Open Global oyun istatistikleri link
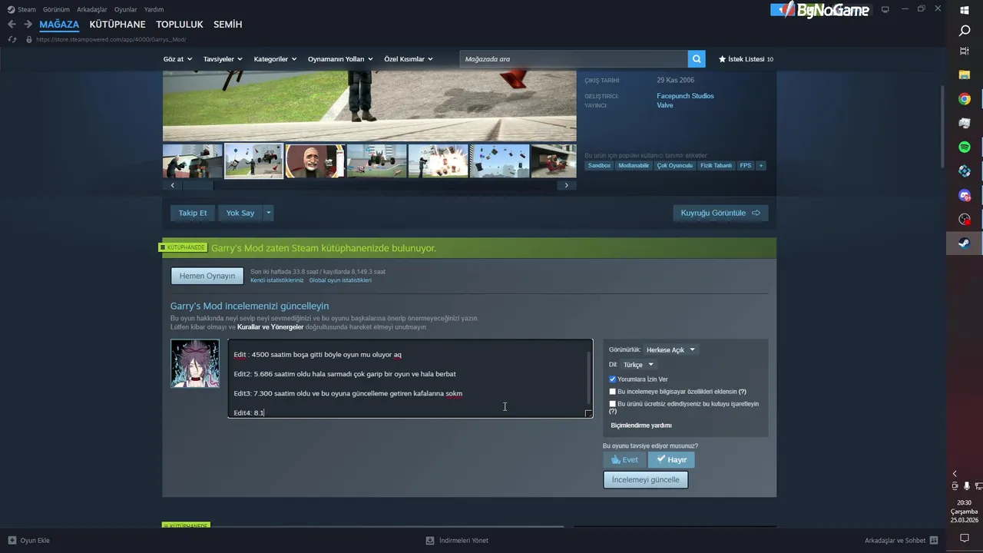Viewport: 983px width, 553px height. [x=340, y=280]
